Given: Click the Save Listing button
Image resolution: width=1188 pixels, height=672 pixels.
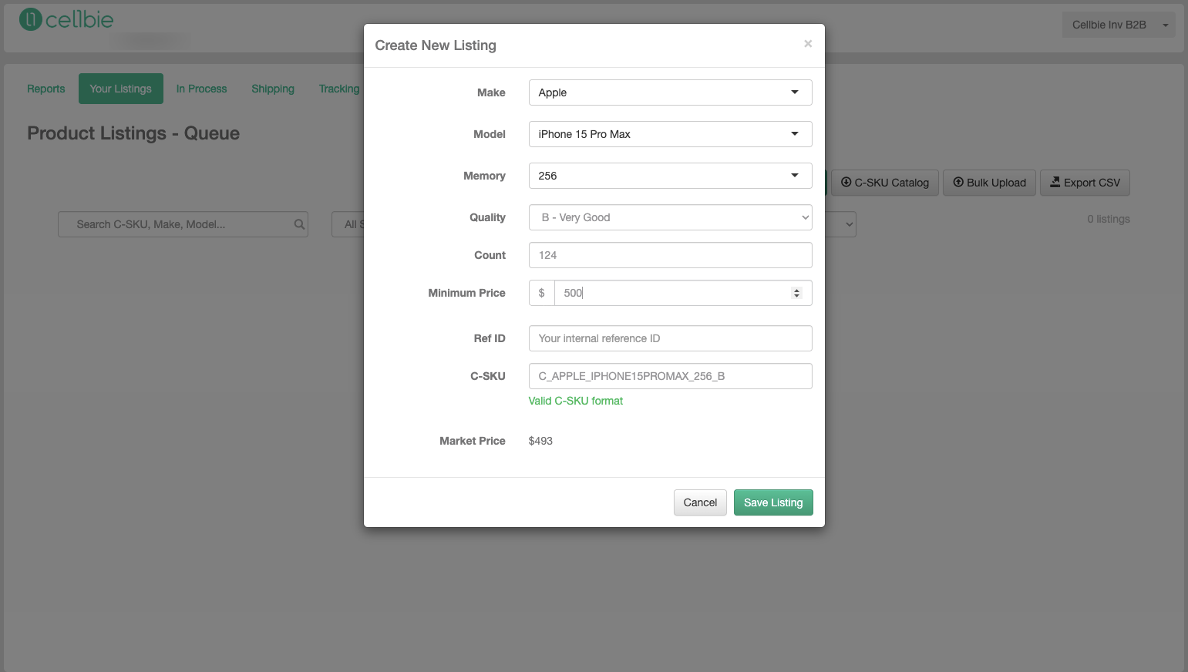Looking at the screenshot, I should (x=773, y=502).
